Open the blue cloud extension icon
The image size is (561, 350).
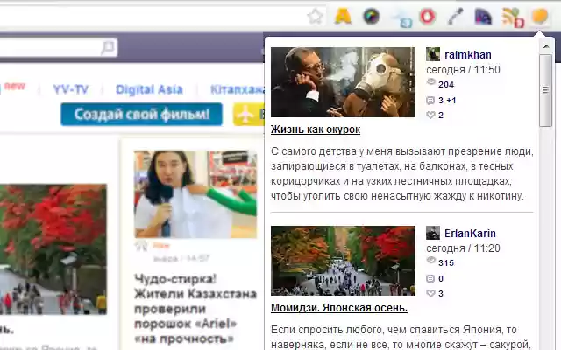pos(401,18)
